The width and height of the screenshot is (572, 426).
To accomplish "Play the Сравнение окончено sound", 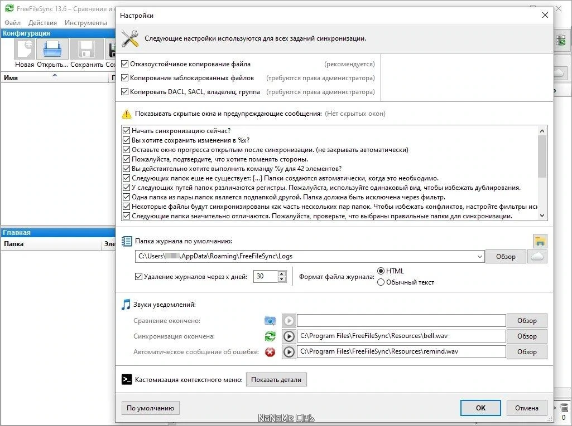I will click(x=289, y=321).
